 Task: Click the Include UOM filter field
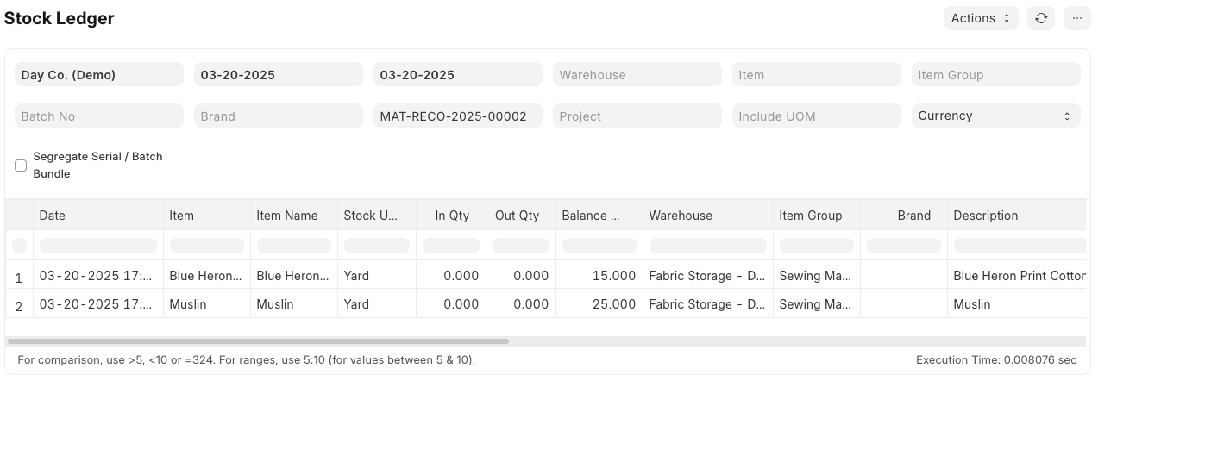816,116
